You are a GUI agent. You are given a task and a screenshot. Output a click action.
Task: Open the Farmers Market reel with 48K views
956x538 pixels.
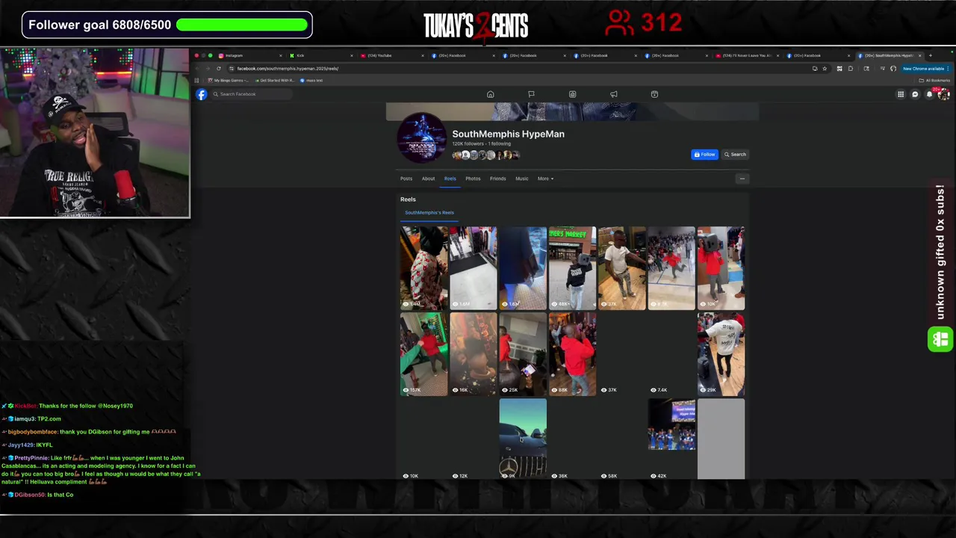(572, 268)
